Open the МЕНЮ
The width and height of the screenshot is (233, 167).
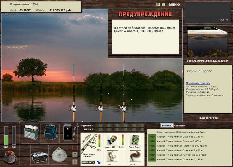point(174,5)
